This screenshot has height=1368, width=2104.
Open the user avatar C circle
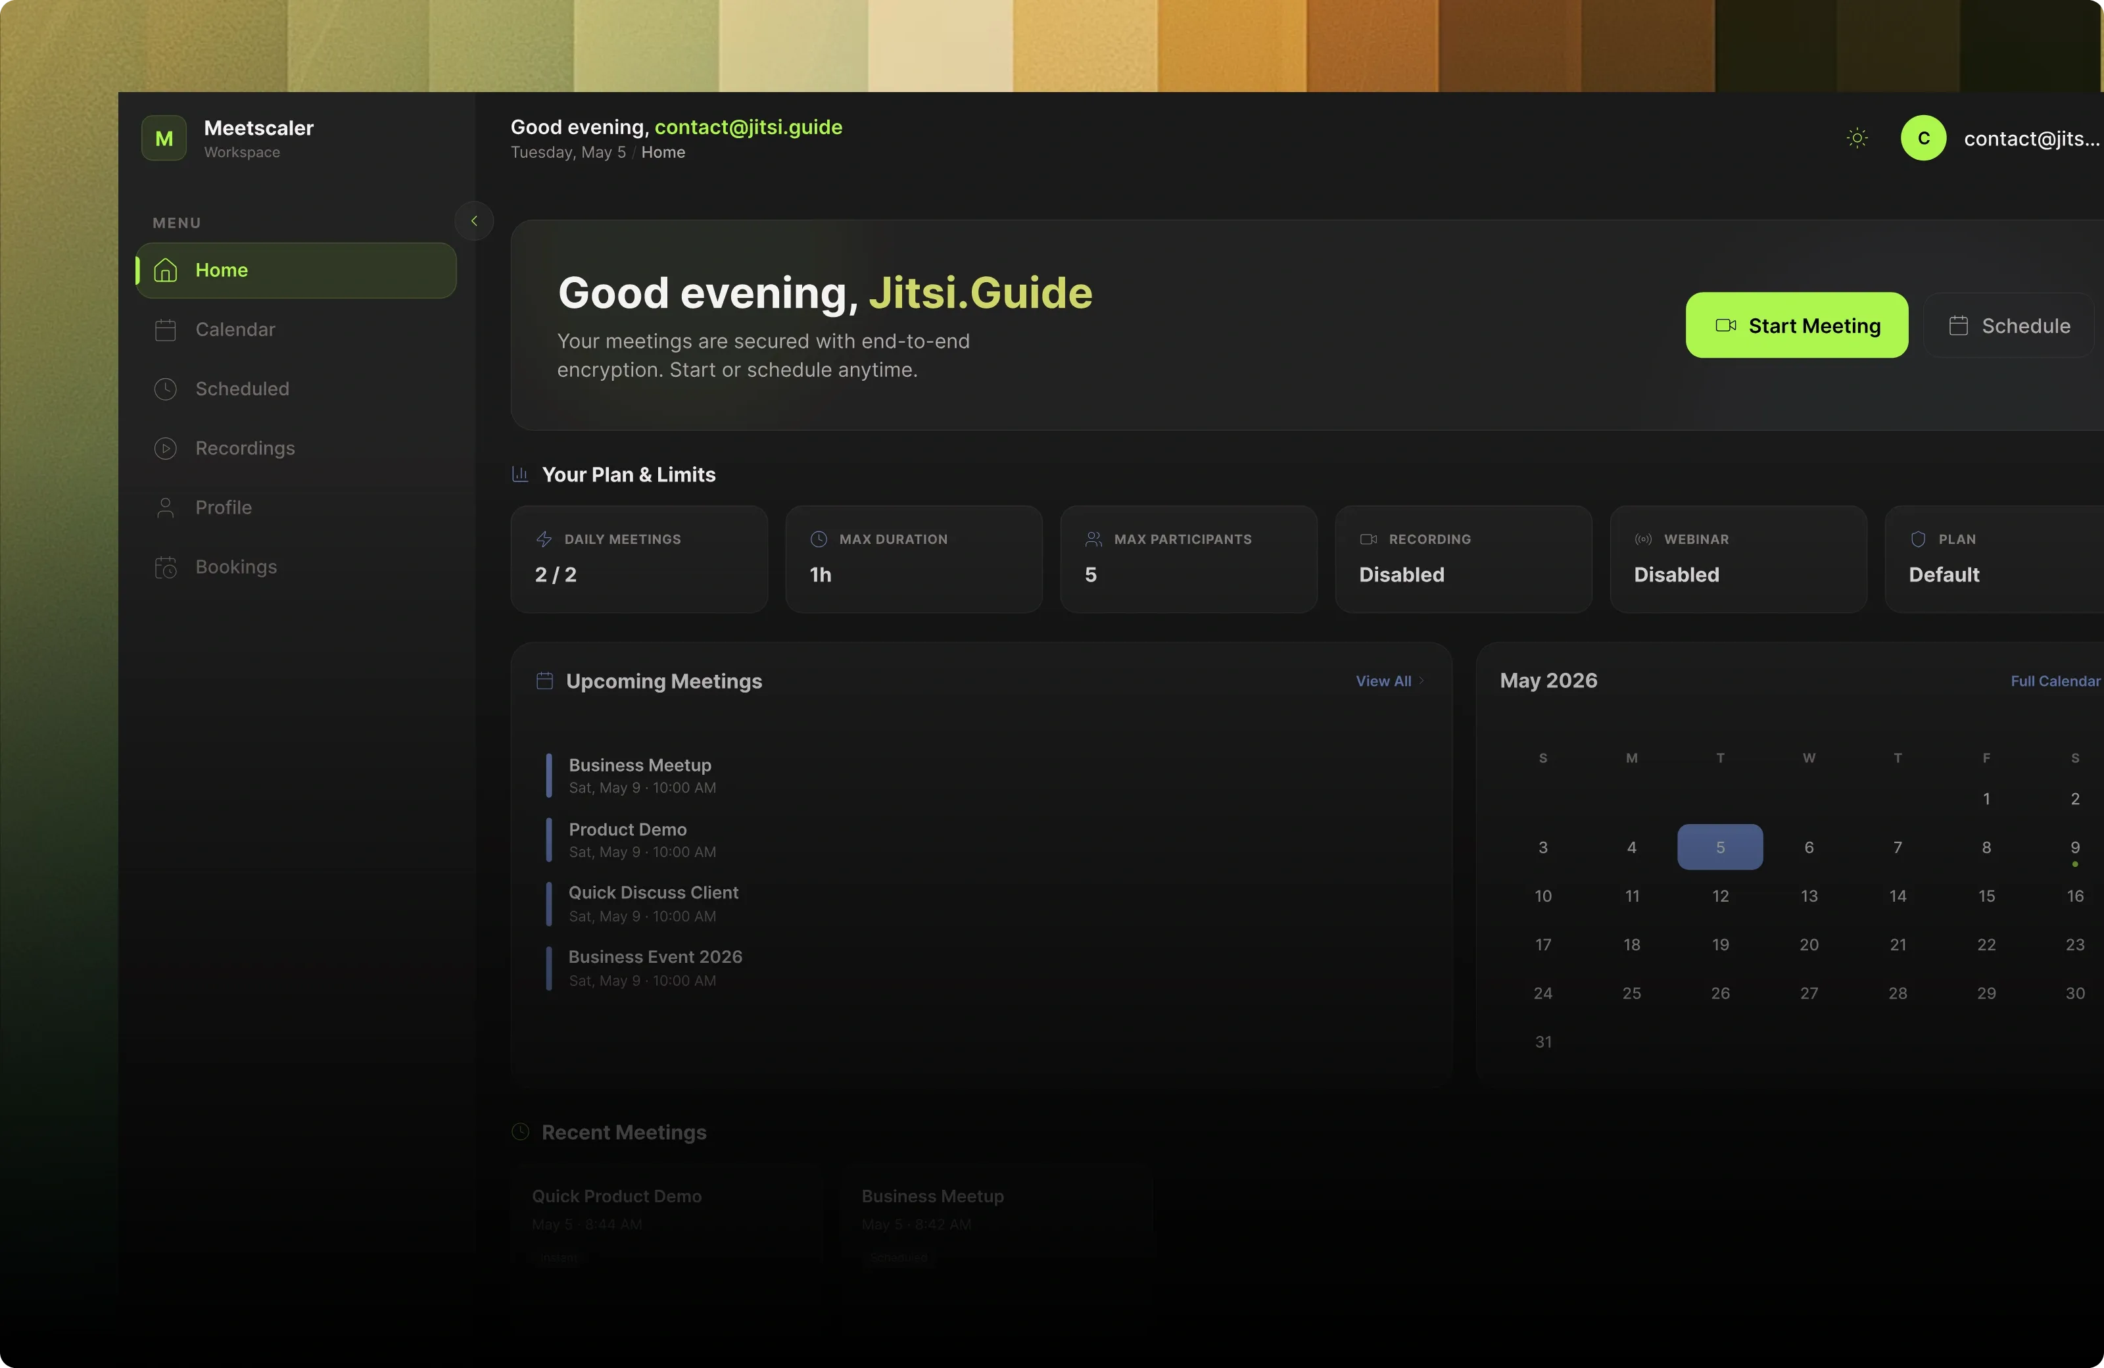[x=1924, y=138]
